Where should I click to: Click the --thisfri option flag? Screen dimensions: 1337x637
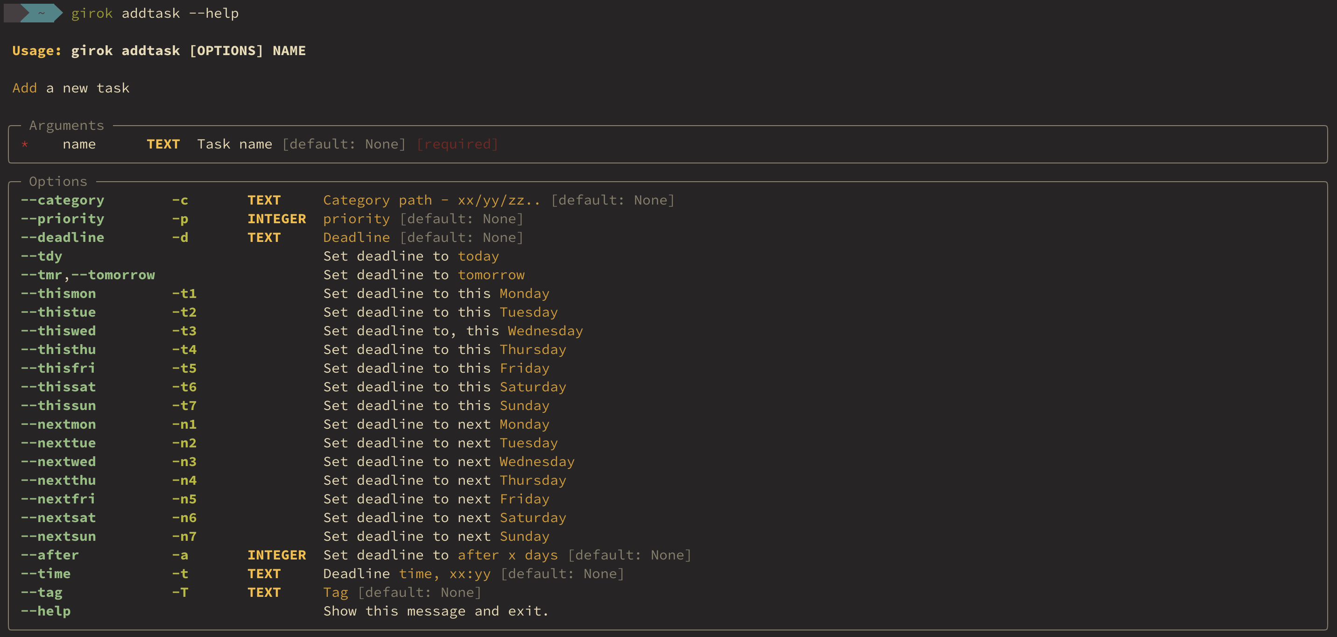[58, 368]
